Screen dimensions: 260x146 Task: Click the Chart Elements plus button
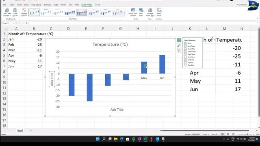click(x=179, y=40)
